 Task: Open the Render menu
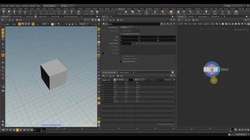pyautogui.click(x=12, y=6)
